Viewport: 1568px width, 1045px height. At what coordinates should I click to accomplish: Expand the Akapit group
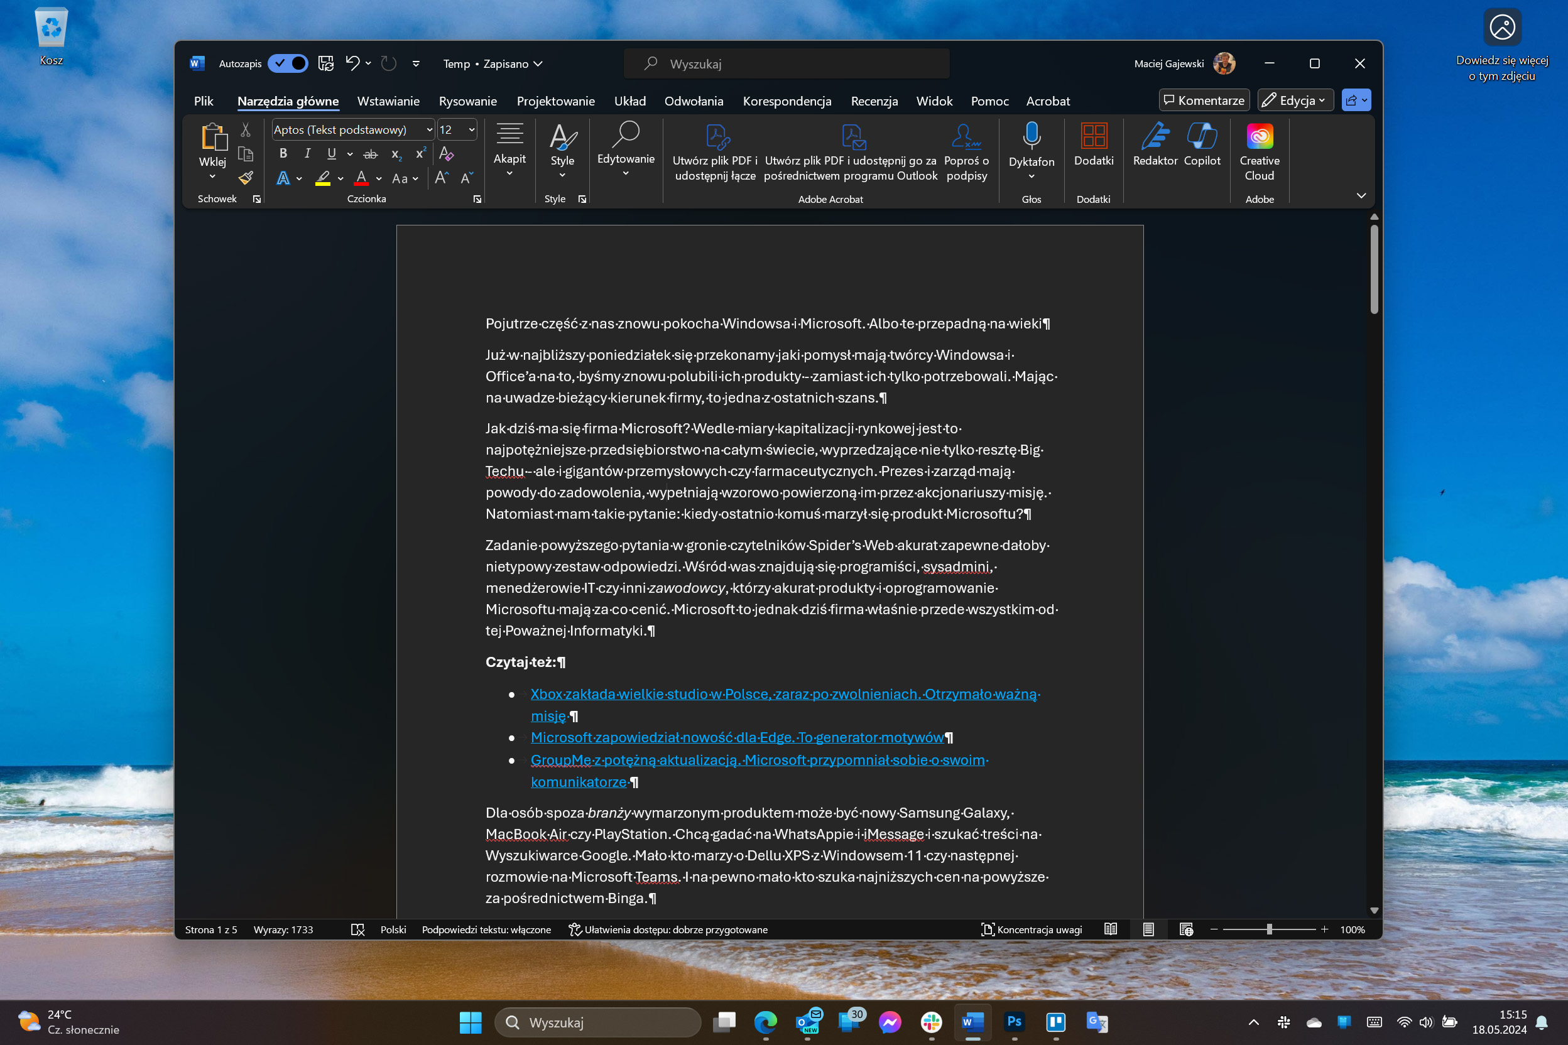point(509,150)
